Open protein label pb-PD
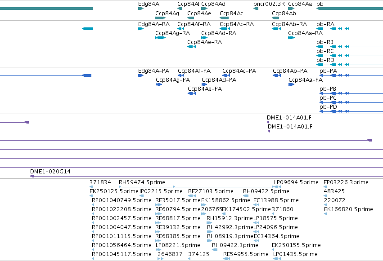Image resolution: width=383 pixels, height=261 pixels. point(328,107)
